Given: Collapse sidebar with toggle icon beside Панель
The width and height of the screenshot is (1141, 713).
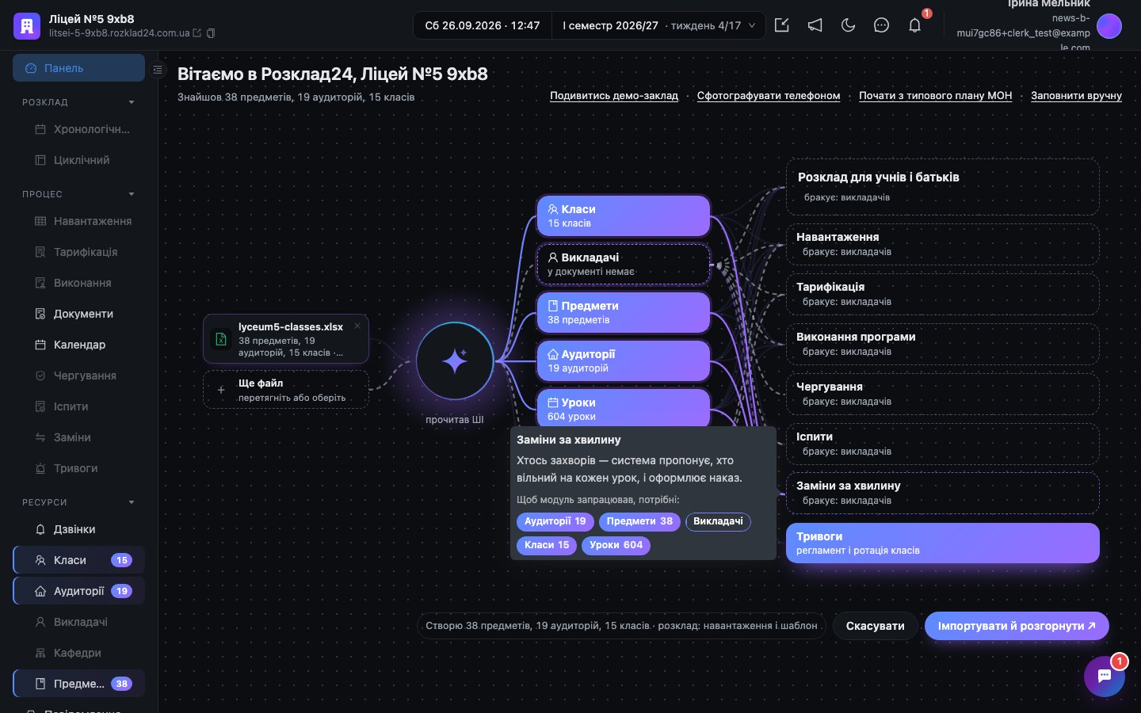Looking at the screenshot, I should [158, 70].
